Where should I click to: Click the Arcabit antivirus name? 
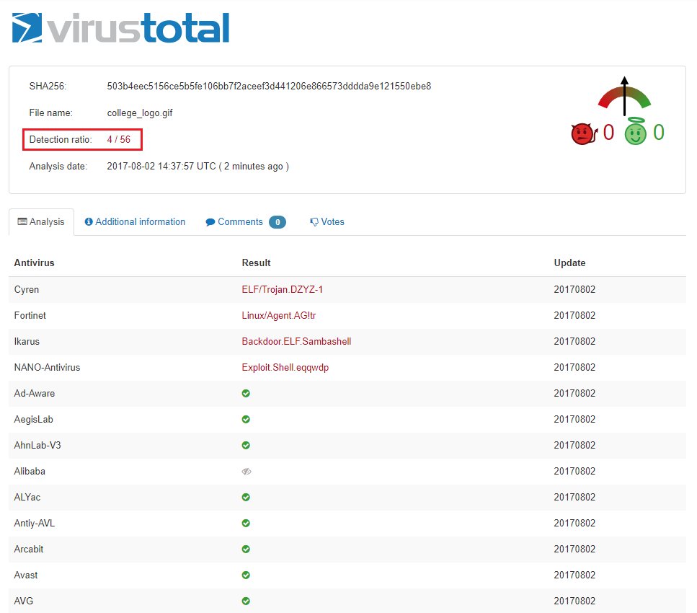tap(28, 549)
